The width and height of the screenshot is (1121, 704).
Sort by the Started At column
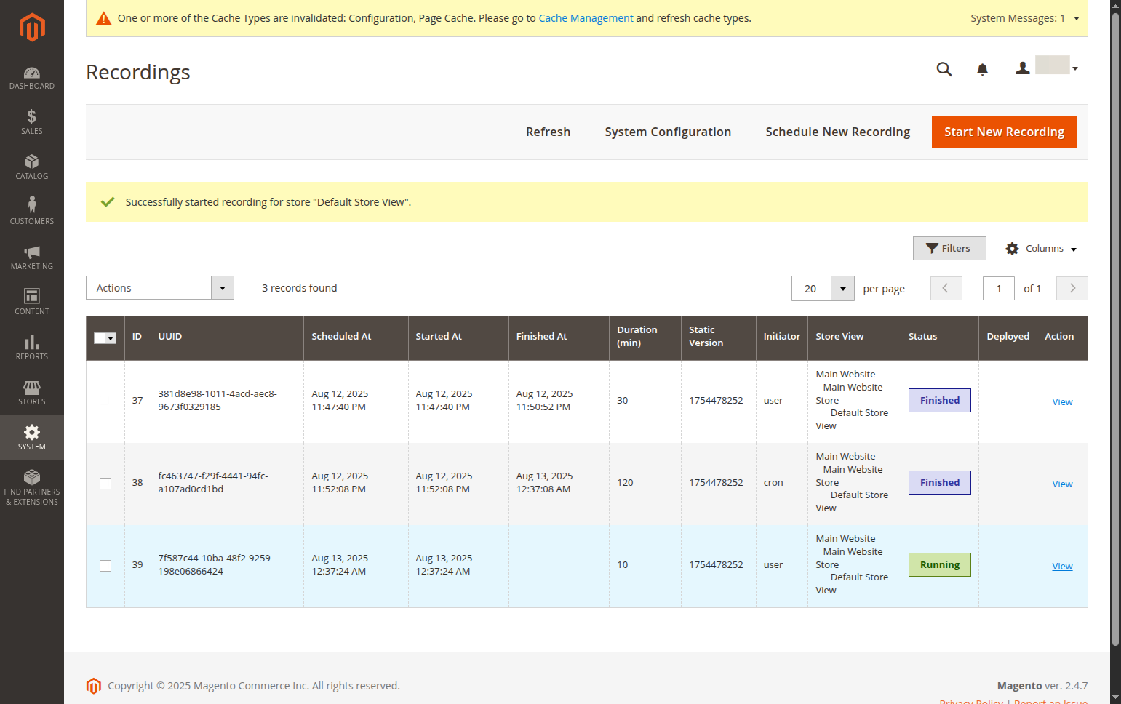(x=458, y=337)
